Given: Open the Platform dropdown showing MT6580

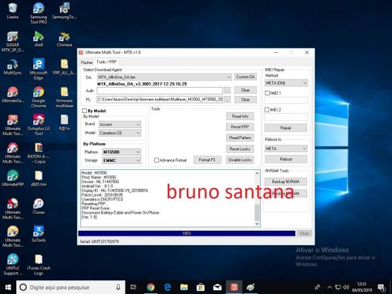Looking at the screenshot, I should click(x=122, y=152).
